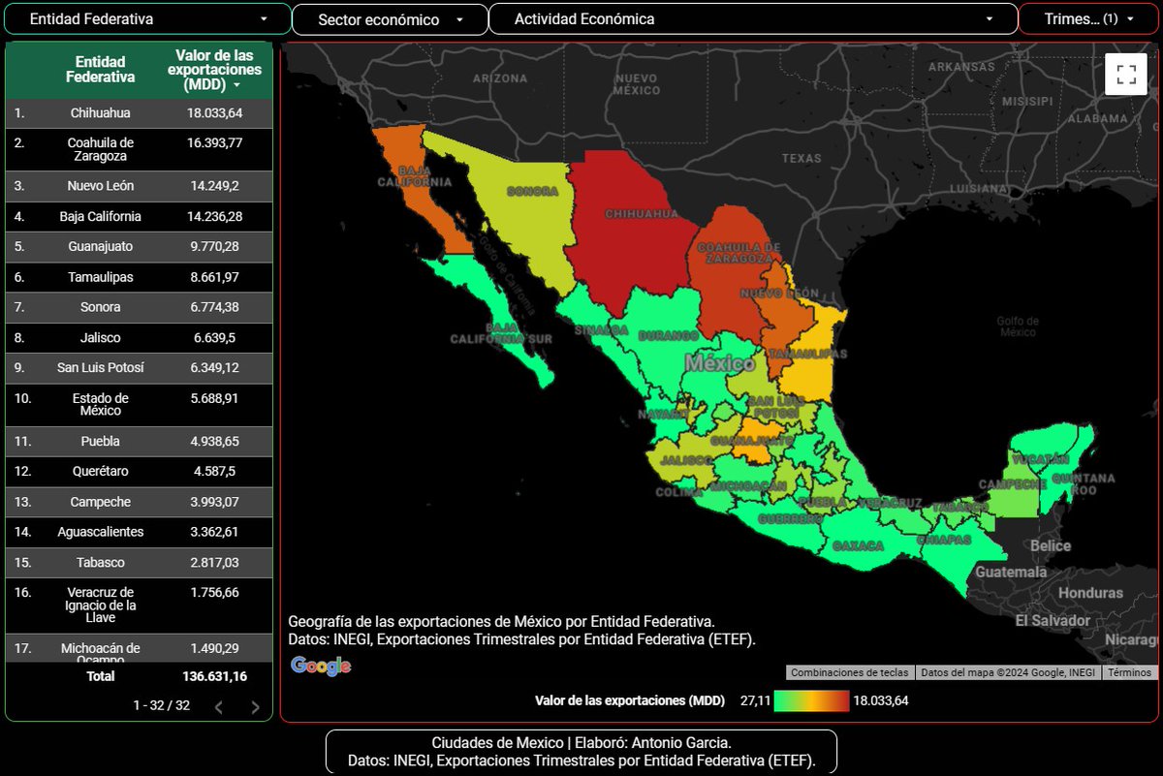Expand the Actividad Económica dropdown
1163x776 pixels.
click(x=753, y=18)
